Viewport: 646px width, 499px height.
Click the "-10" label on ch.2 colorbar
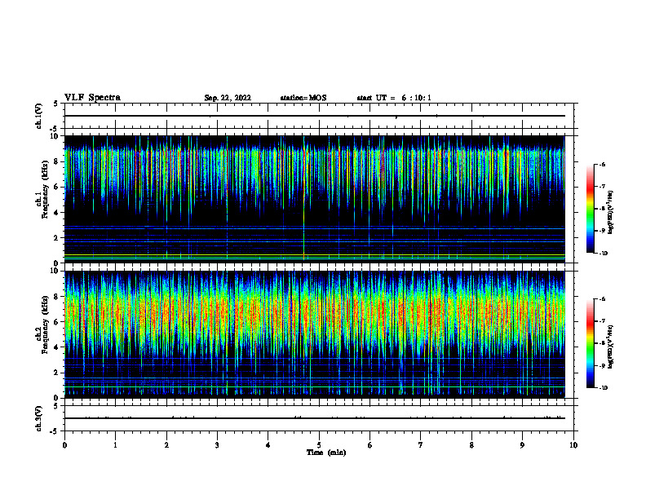603,388
